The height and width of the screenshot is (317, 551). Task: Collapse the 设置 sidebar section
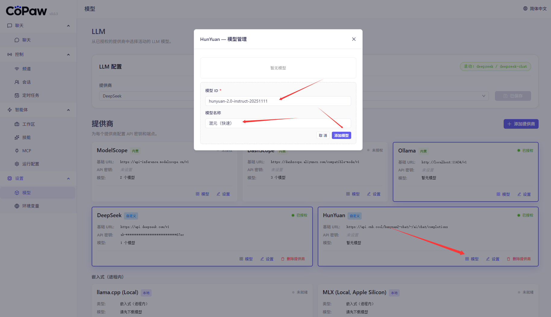pyautogui.click(x=68, y=178)
